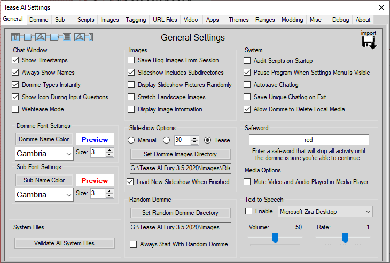Uncheck Allow Domme to Delete Local Media
The height and width of the screenshot is (263, 390).
click(247, 109)
